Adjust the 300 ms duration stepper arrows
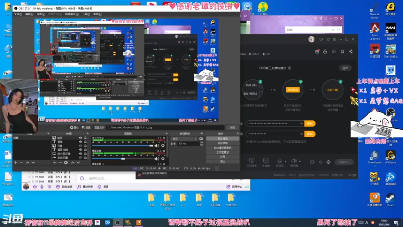Screen dimensions: 403x227 pos(201,144)
